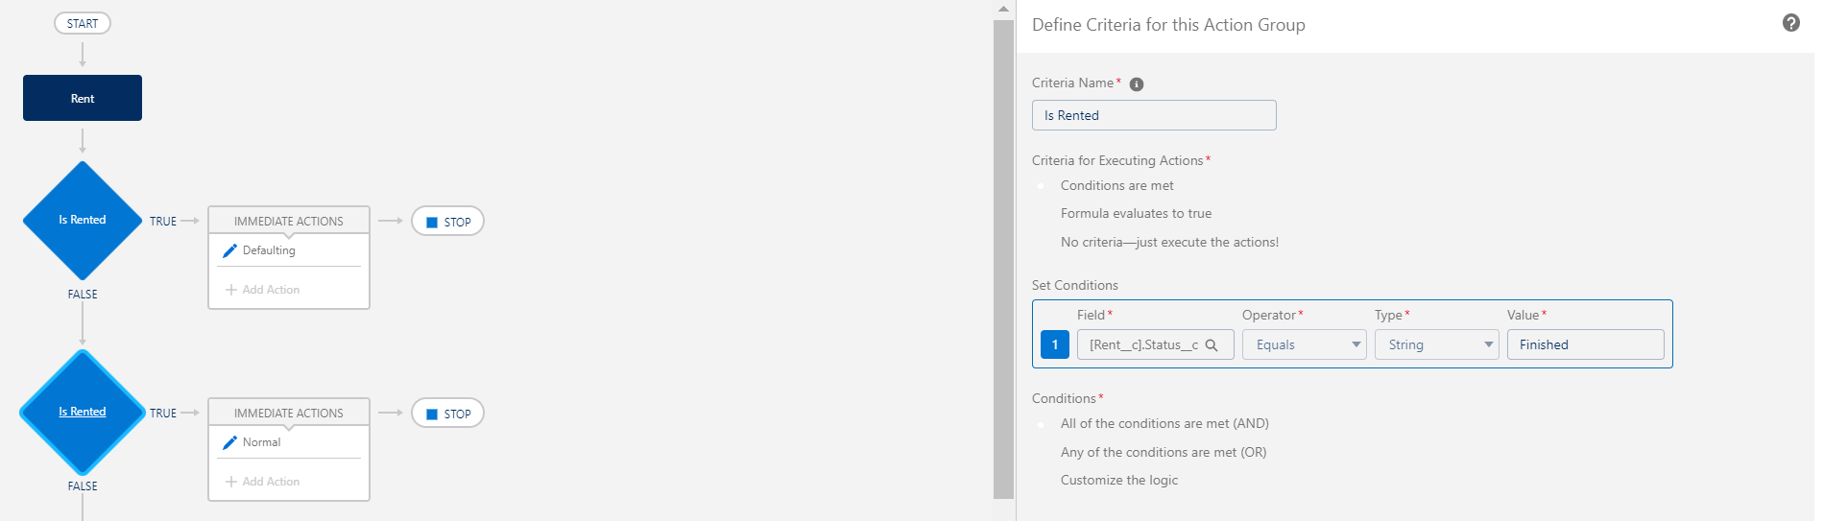Image resolution: width=1824 pixels, height=521 pixels.
Task: Click the canvas vertical scrollbar
Action: coord(1003,259)
